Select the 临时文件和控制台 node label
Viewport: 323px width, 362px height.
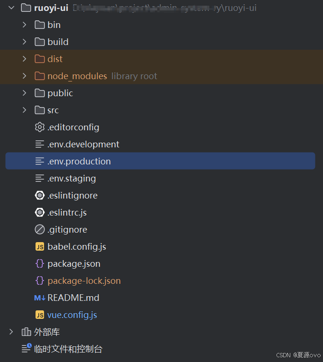(68, 349)
